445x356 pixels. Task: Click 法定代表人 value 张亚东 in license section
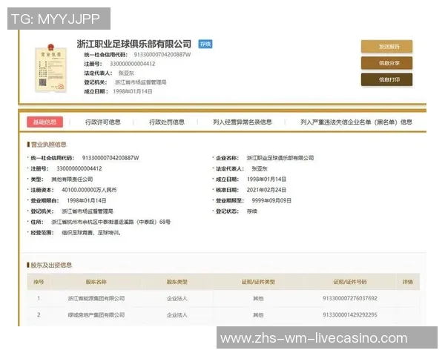(x=260, y=168)
